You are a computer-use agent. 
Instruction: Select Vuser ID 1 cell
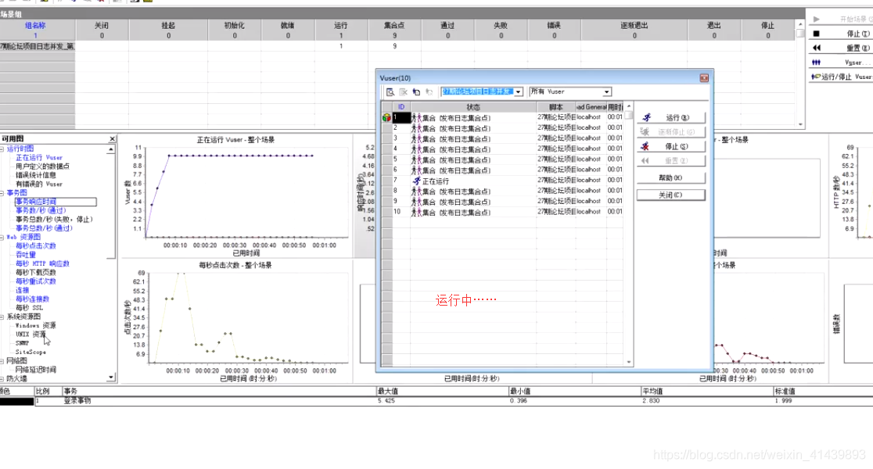[401, 117]
